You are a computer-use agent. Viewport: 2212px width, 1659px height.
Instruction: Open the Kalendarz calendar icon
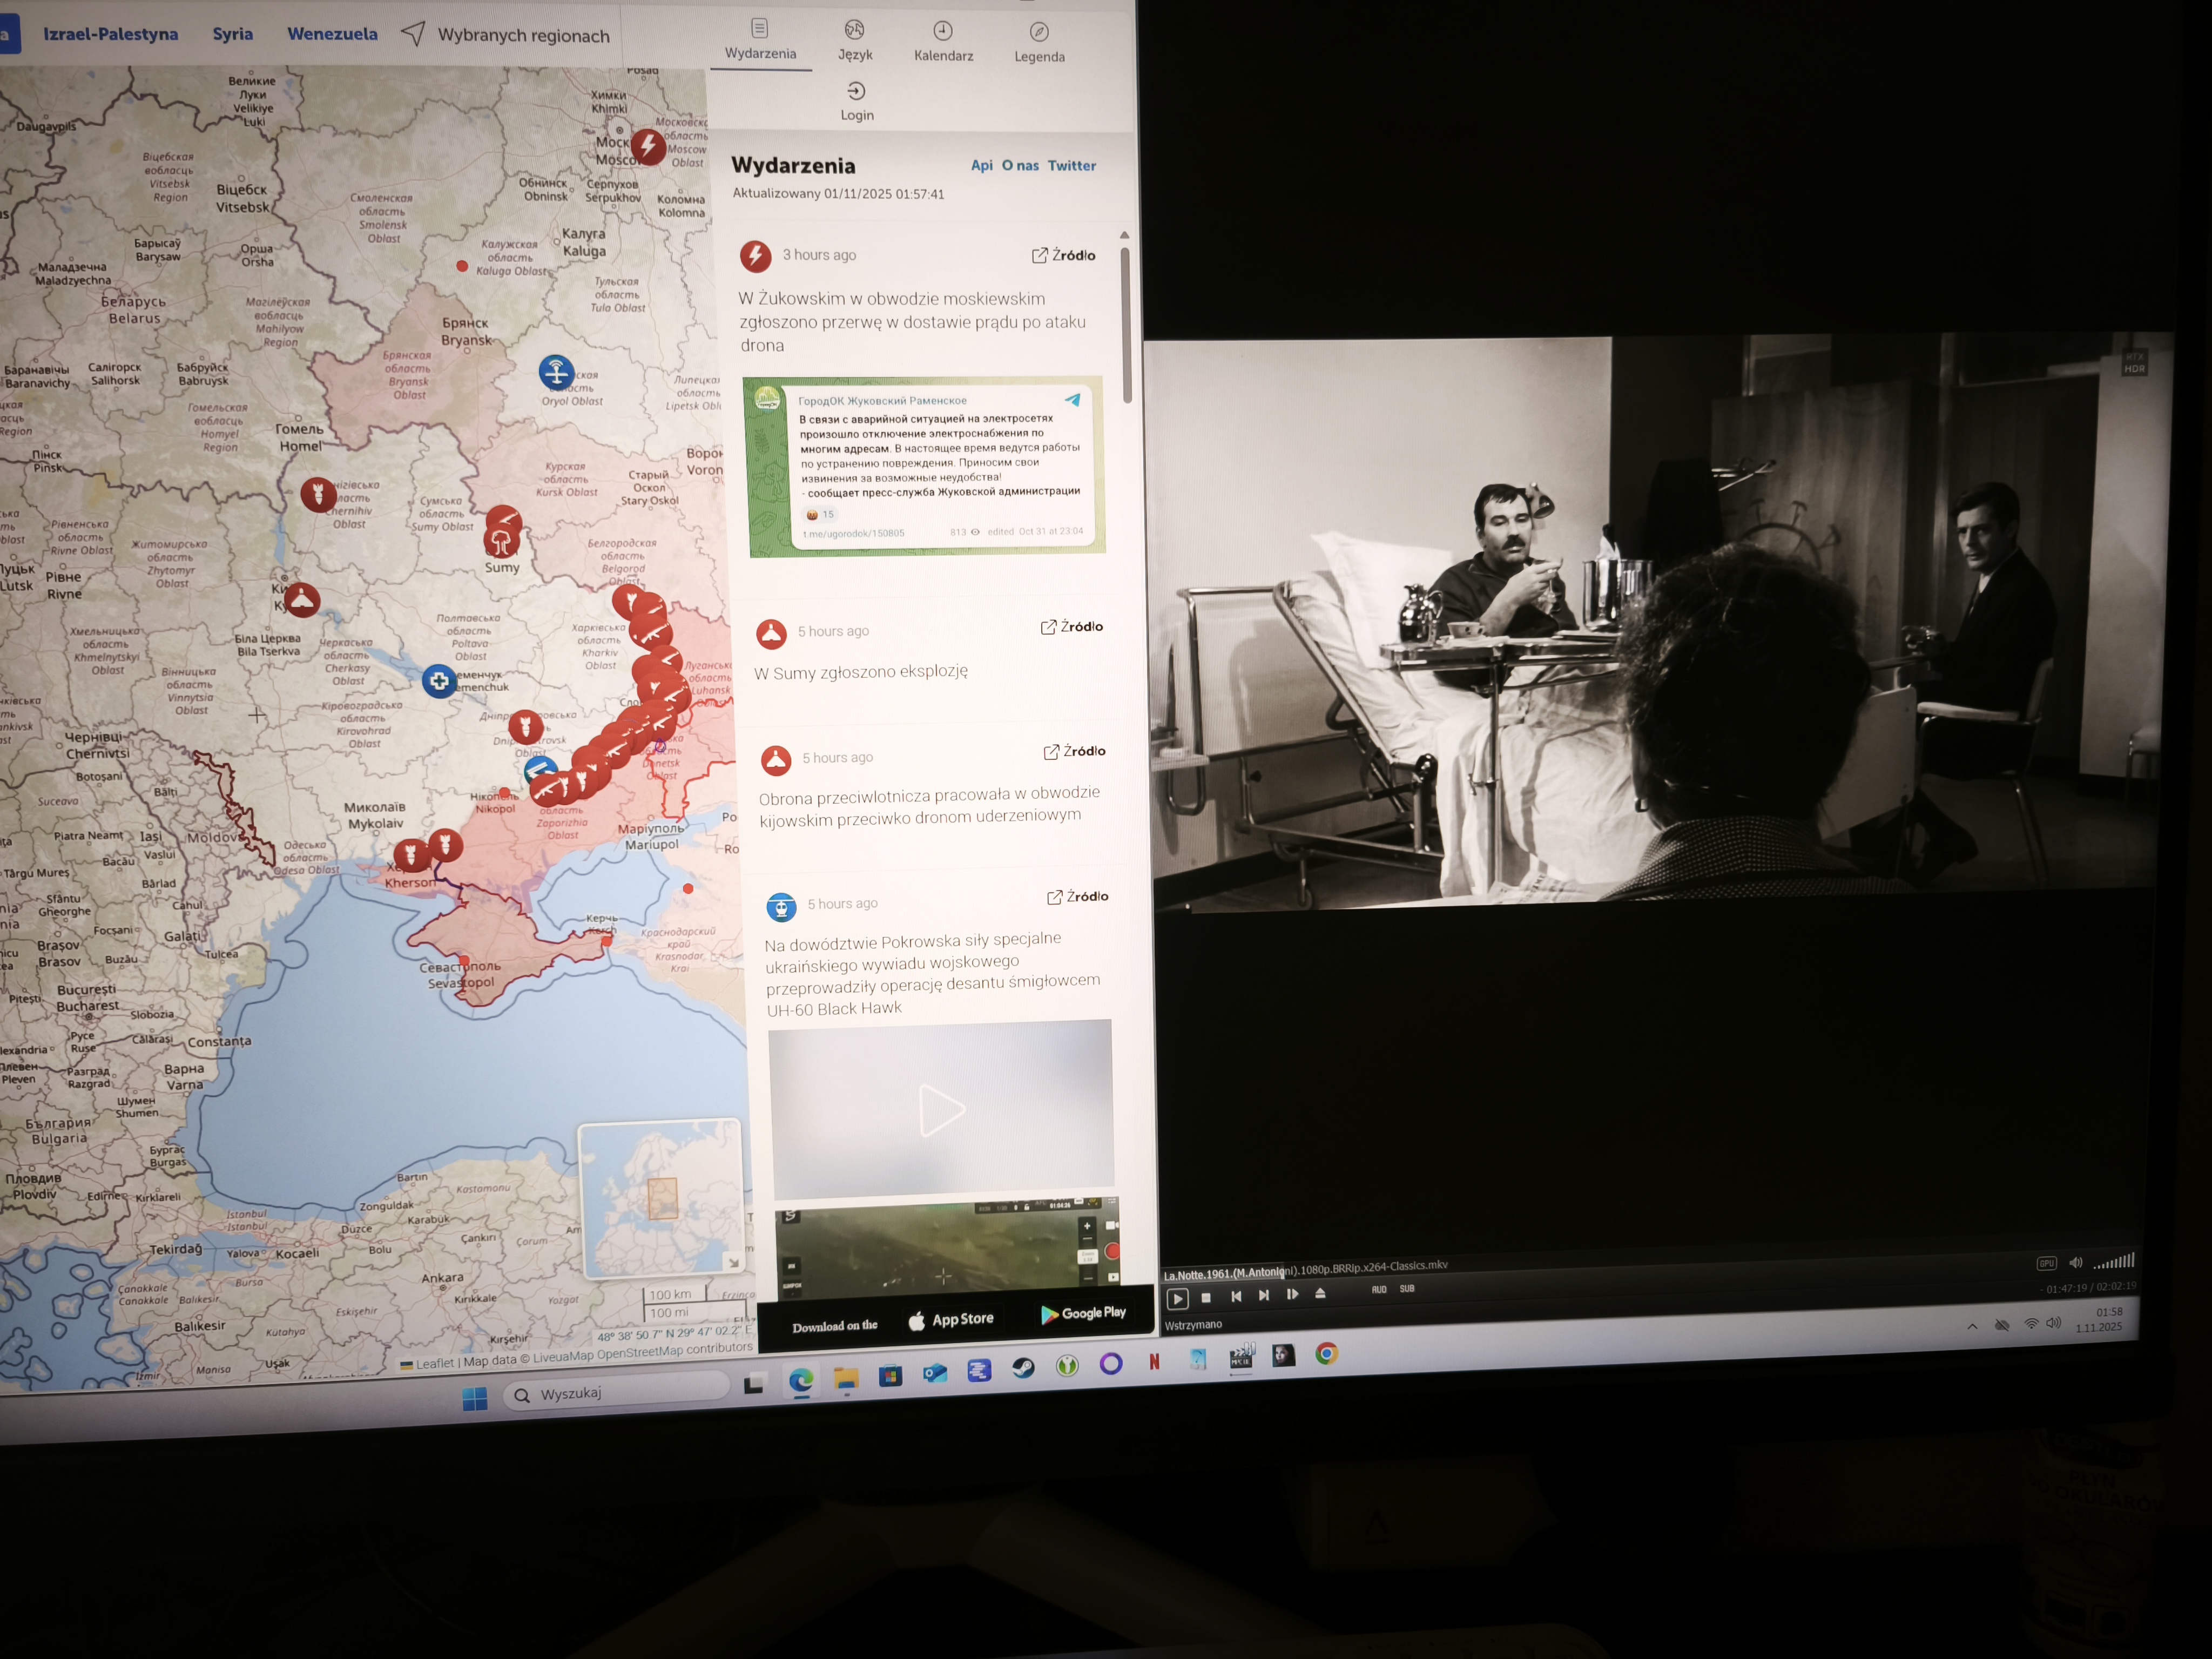coord(942,31)
